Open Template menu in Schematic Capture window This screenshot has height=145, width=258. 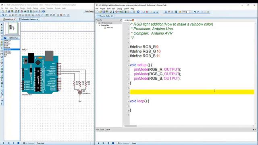[x=50, y=8]
